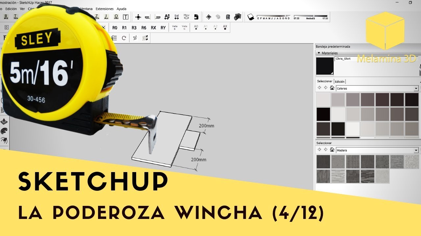The width and height of the screenshot is (421, 236).
Task: Click the camera icon in toolbar
Action: tap(237, 17)
